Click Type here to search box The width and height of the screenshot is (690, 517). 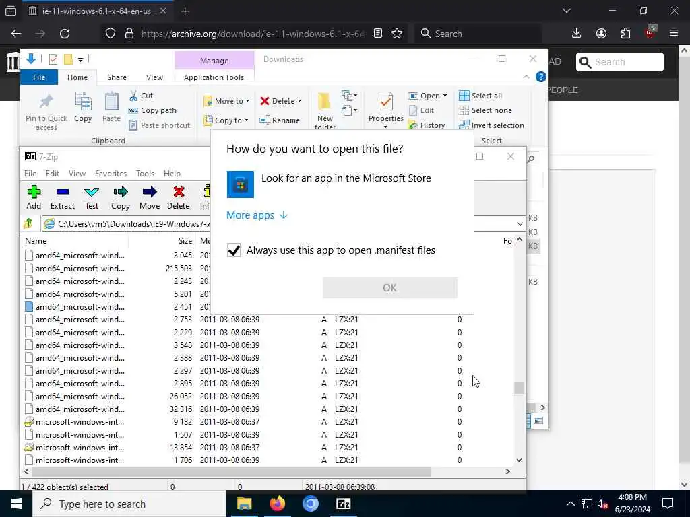(x=129, y=504)
